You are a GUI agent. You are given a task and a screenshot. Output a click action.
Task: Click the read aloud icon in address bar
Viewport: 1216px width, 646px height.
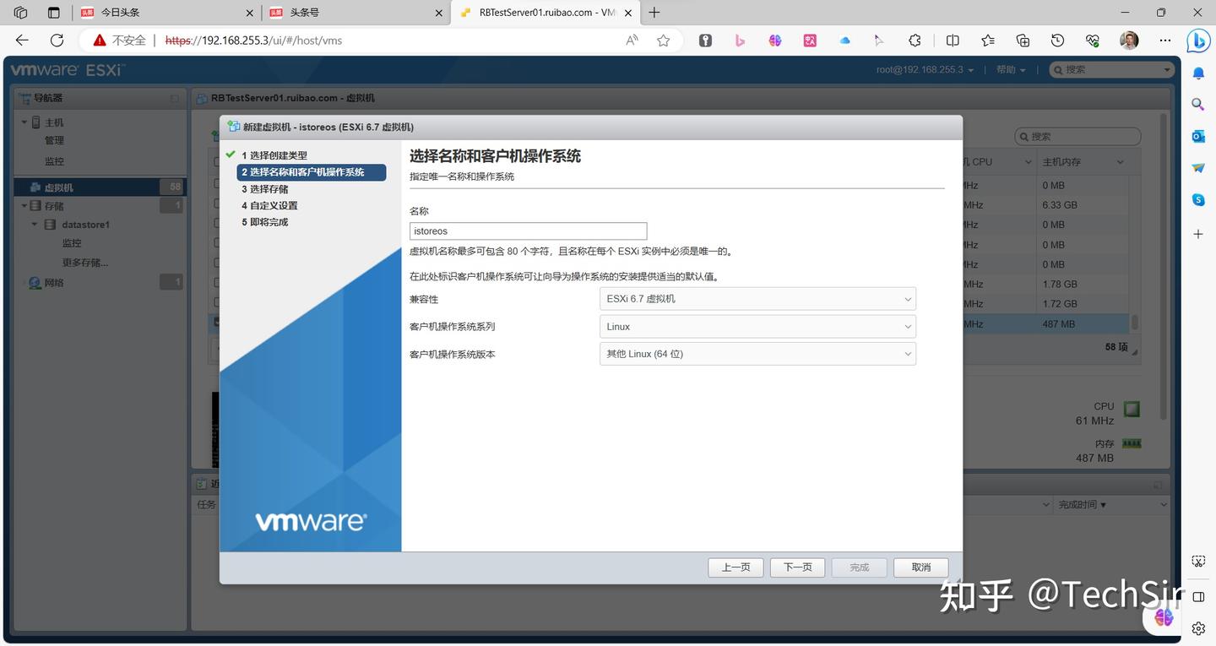point(632,40)
